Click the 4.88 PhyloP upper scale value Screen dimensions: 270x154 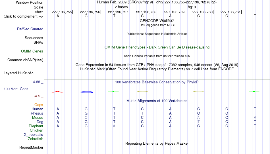pos(36,82)
